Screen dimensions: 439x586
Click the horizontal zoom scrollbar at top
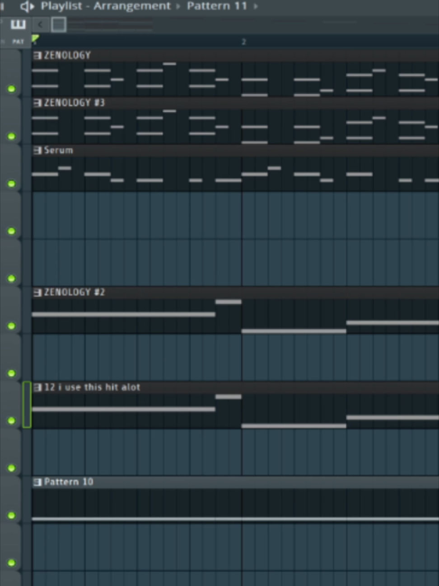111,25
